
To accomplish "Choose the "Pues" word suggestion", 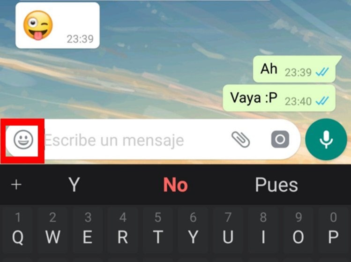I will pos(276,185).
